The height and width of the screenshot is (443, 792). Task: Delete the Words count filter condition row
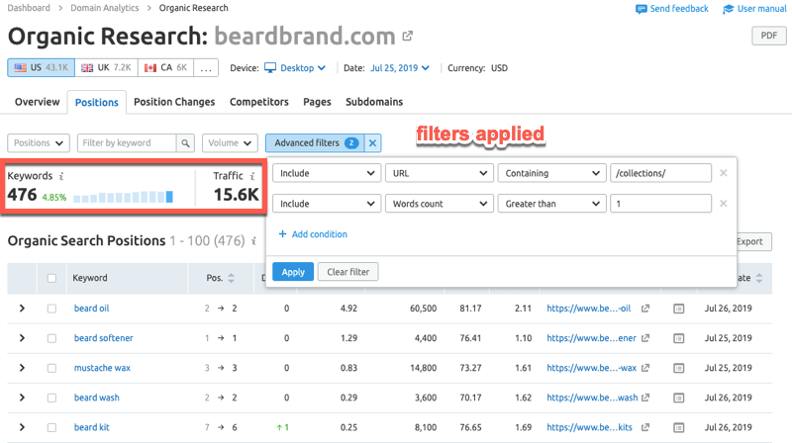(x=723, y=203)
